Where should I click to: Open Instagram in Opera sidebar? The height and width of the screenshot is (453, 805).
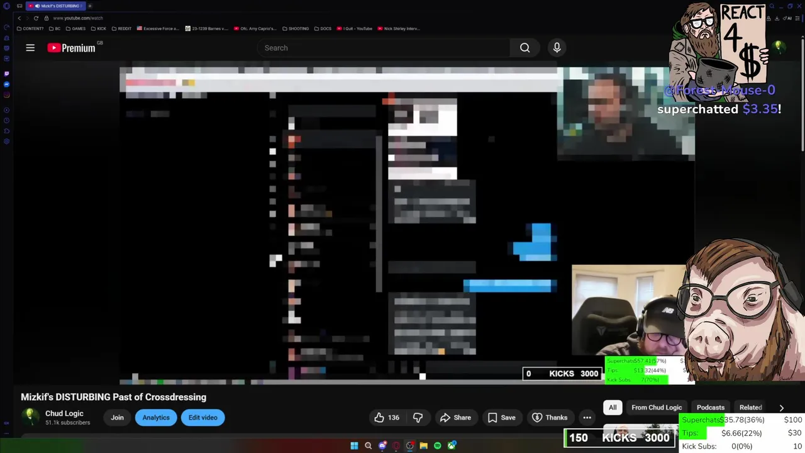pyautogui.click(x=6, y=95)
